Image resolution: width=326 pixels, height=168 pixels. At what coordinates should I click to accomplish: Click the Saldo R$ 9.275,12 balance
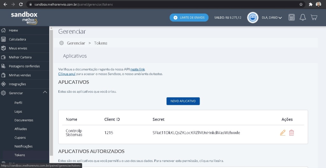[228, 18]
